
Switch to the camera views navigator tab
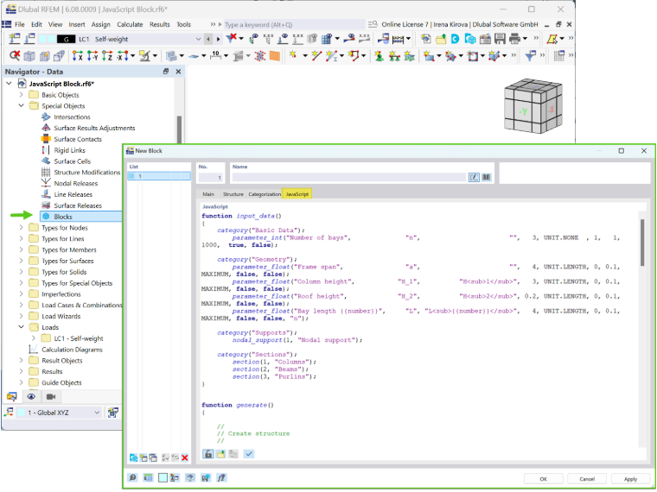(51, 396)
